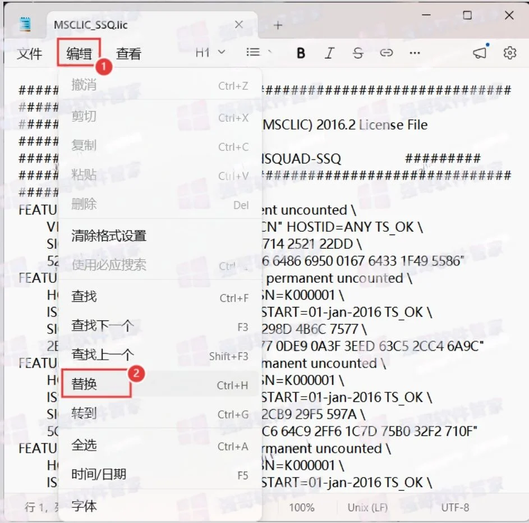Click text '714 2521 22DD'

point(307,244)
